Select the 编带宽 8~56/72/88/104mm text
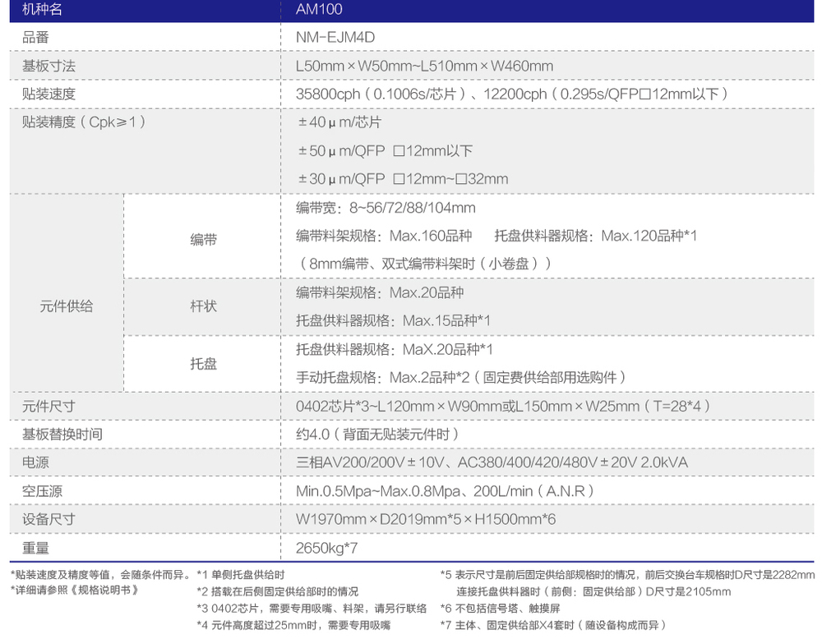822x639 pixels. click(x=386, y=208)
